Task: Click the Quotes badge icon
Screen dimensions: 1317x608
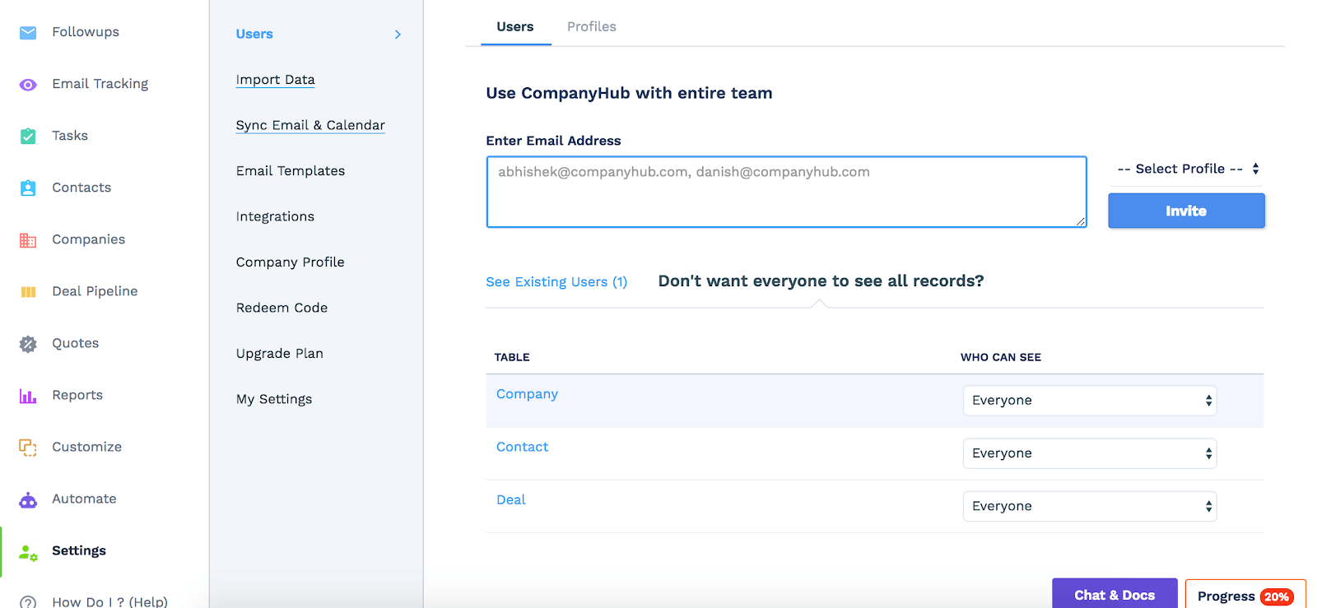Action: click(28, 344)
